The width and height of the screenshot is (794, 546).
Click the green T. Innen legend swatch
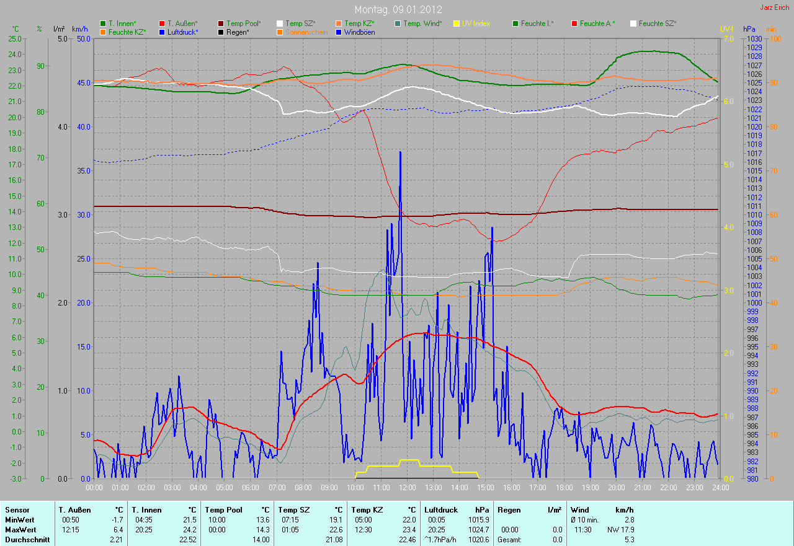pos(103,24)
